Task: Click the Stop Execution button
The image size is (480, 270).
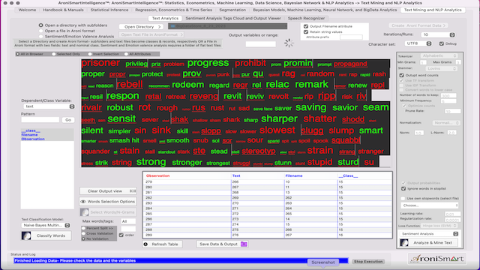Action: pos(368,262)
